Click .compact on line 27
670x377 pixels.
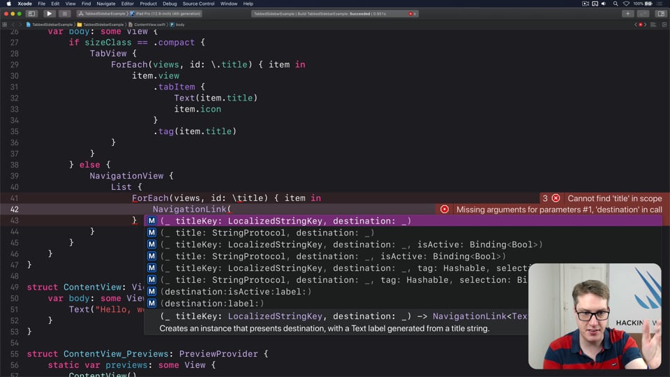[x=174, y=43]
